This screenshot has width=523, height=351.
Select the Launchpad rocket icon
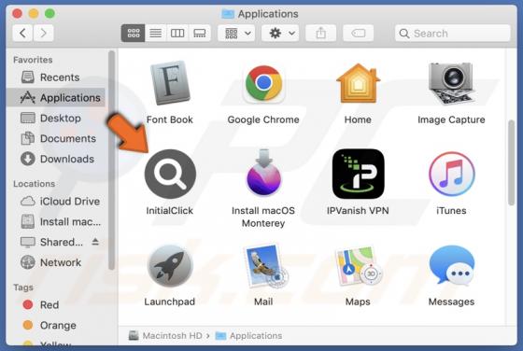point(170,266)
